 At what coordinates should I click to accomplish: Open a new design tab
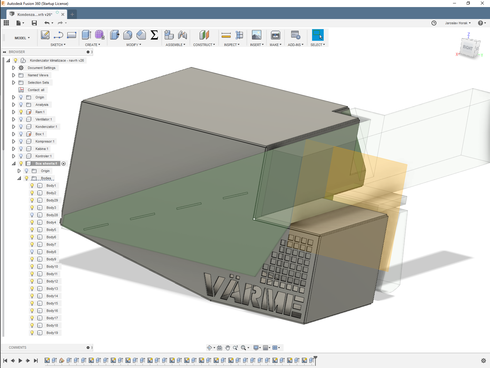[x=72, y=14]
